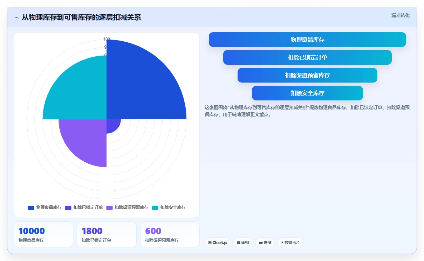
Task: Click the lightning icon beside the title
Action: [16, 17]
